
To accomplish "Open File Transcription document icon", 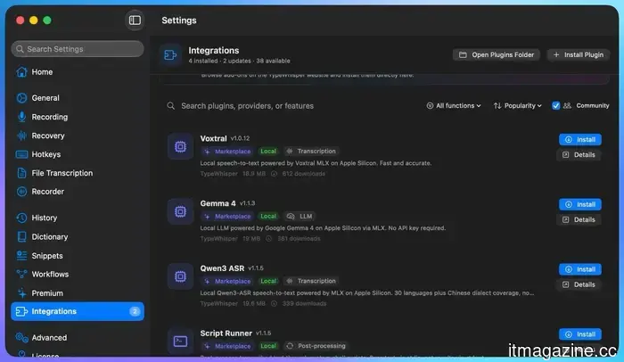I will point(22,173).
